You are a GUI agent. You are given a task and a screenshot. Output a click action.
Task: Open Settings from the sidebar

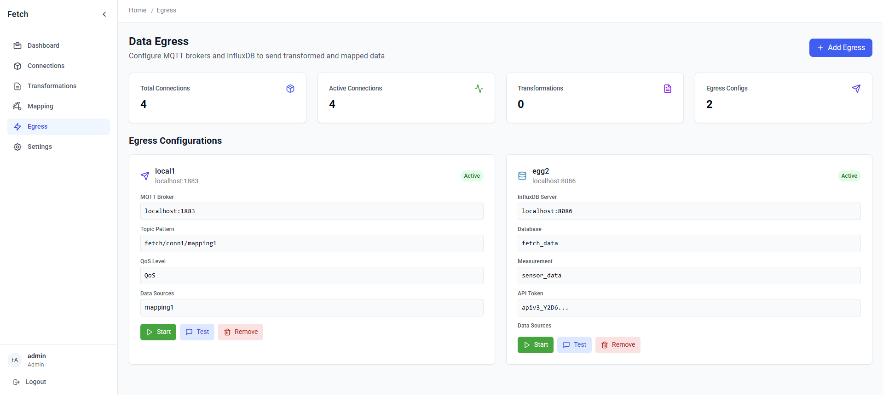pyautogui.click(x=40, y=147)
